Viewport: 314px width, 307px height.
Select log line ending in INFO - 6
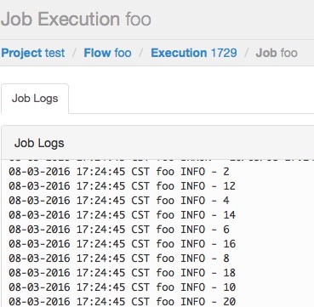(119, 230)
